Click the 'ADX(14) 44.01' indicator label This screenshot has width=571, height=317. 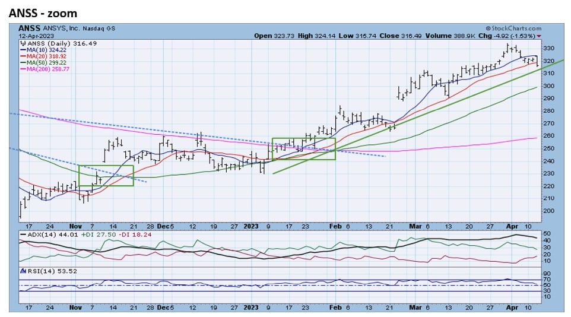coord(53,234)
